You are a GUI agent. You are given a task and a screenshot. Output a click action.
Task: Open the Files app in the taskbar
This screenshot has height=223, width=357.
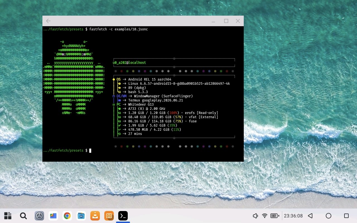53,216
